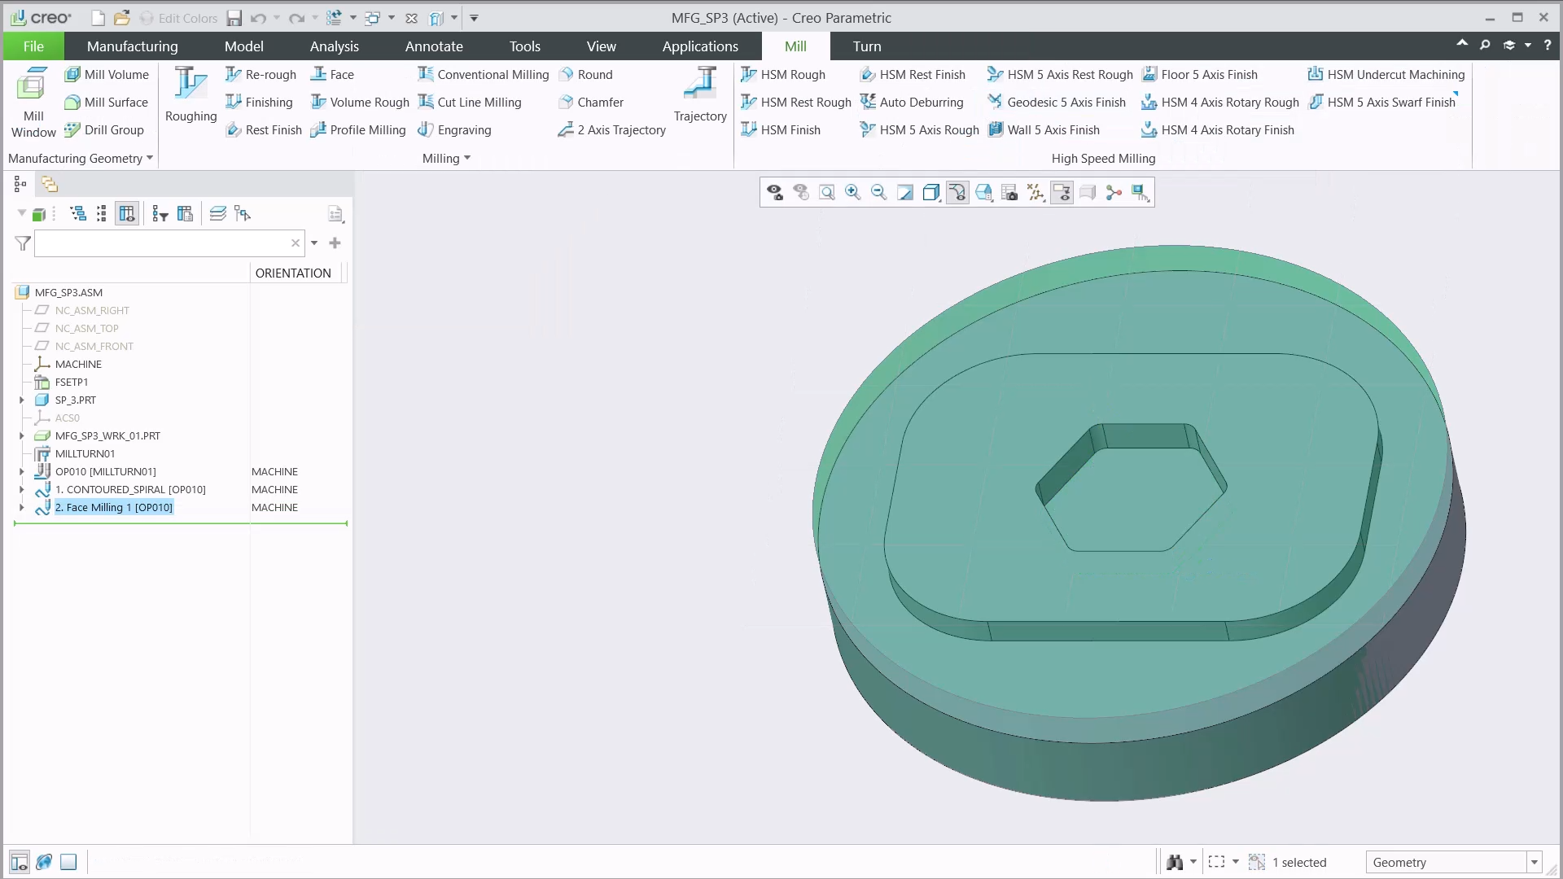The height and width of the screenshot is (879, 1563).
Task: Select Auto Deburring
Action: [912, 103]
